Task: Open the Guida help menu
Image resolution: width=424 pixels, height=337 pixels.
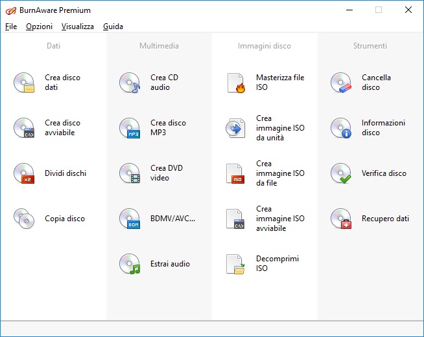Action: 113,27
